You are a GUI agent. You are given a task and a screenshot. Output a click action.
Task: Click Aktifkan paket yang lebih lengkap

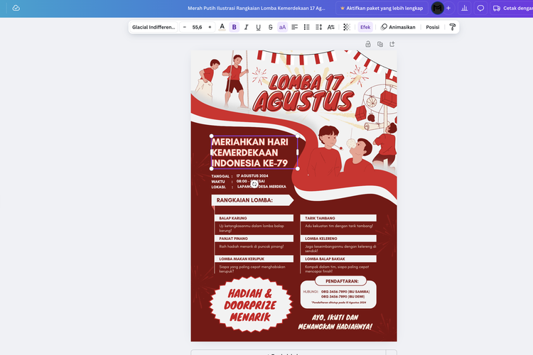(x=382, y=8)
